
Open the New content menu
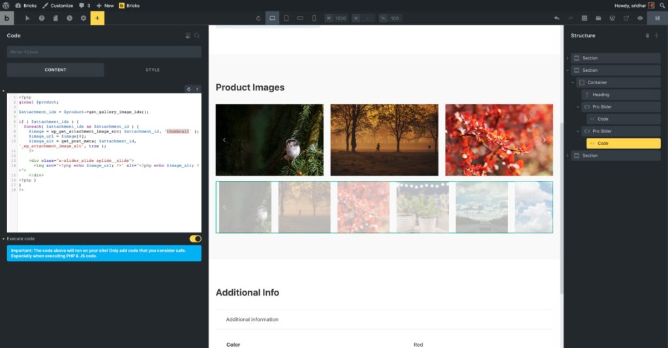coord(105,5)
